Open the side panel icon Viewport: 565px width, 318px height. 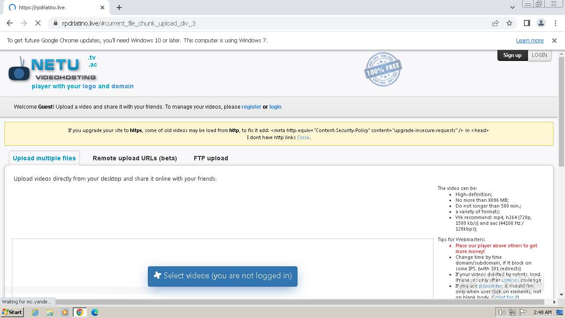pyautogui.click(x=527, y=23)
